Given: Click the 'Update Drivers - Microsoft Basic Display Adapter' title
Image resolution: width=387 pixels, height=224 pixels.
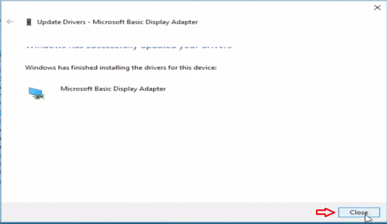Looking at the screenshot, I should click(117, 22).
